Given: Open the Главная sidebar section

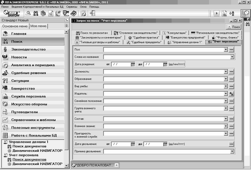Looking at the screenshot, I should pyautogui.click(x=33, y=34).
